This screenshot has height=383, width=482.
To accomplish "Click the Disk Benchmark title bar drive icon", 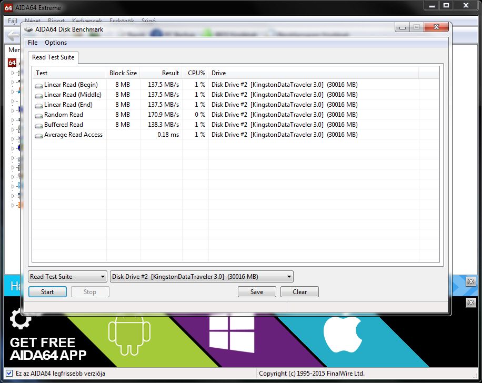I will [x=28, y=29].
